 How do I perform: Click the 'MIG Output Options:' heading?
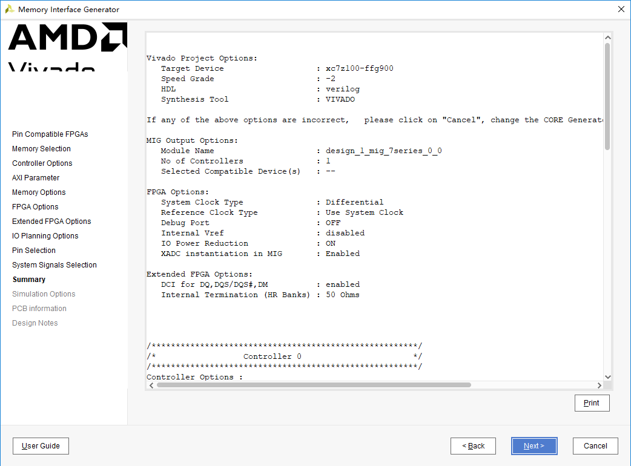(192, 140)
